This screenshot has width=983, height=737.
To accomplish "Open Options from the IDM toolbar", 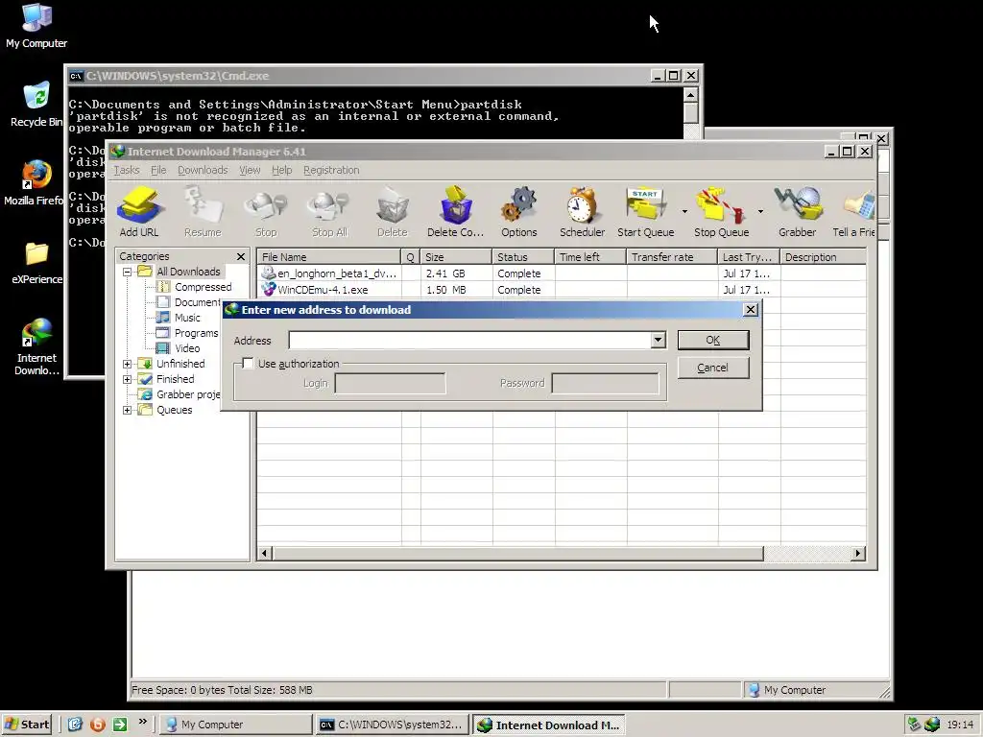I will pos(519,211).
